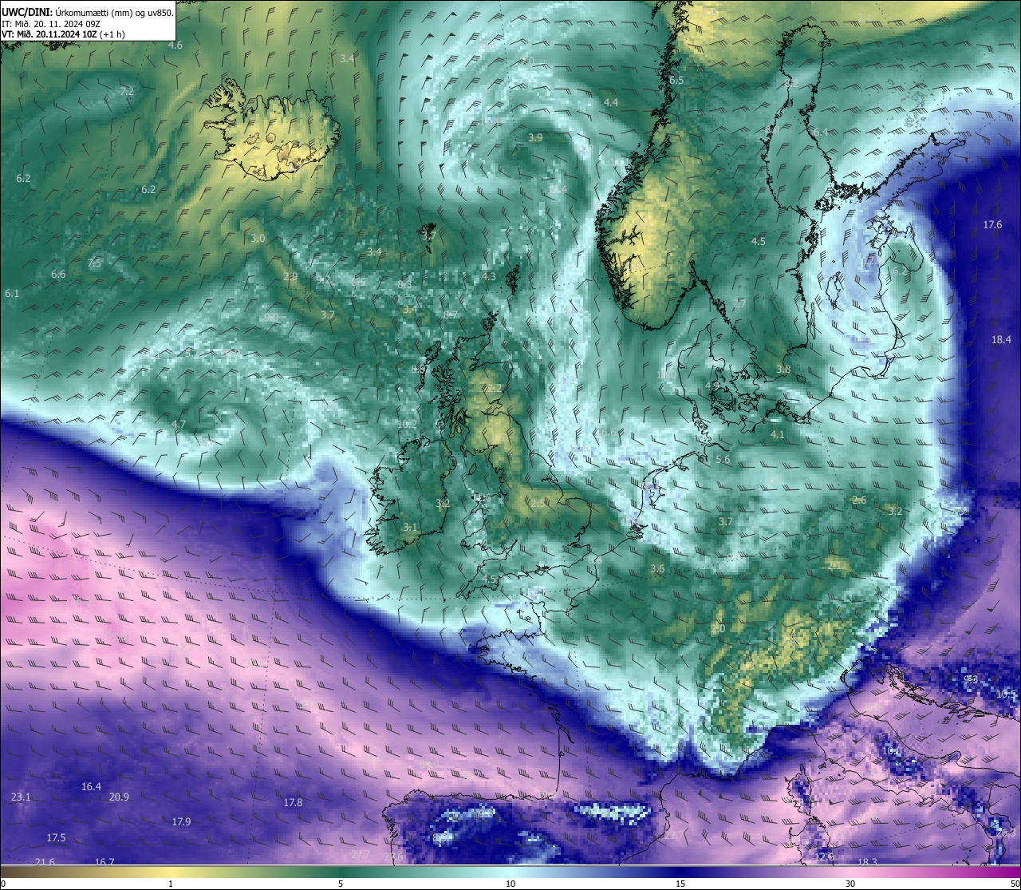Click the color scale tick label '30'

850,884
